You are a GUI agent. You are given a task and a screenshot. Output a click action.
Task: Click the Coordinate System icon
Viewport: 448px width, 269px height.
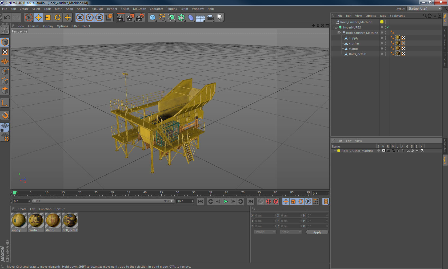109,18
